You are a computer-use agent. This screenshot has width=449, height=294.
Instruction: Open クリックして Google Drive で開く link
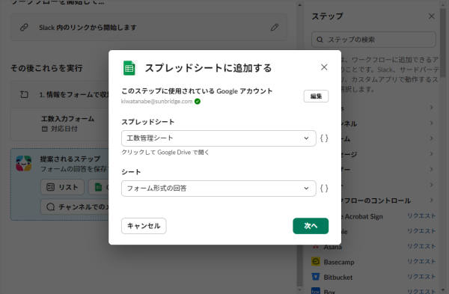(x=165, y=153)
